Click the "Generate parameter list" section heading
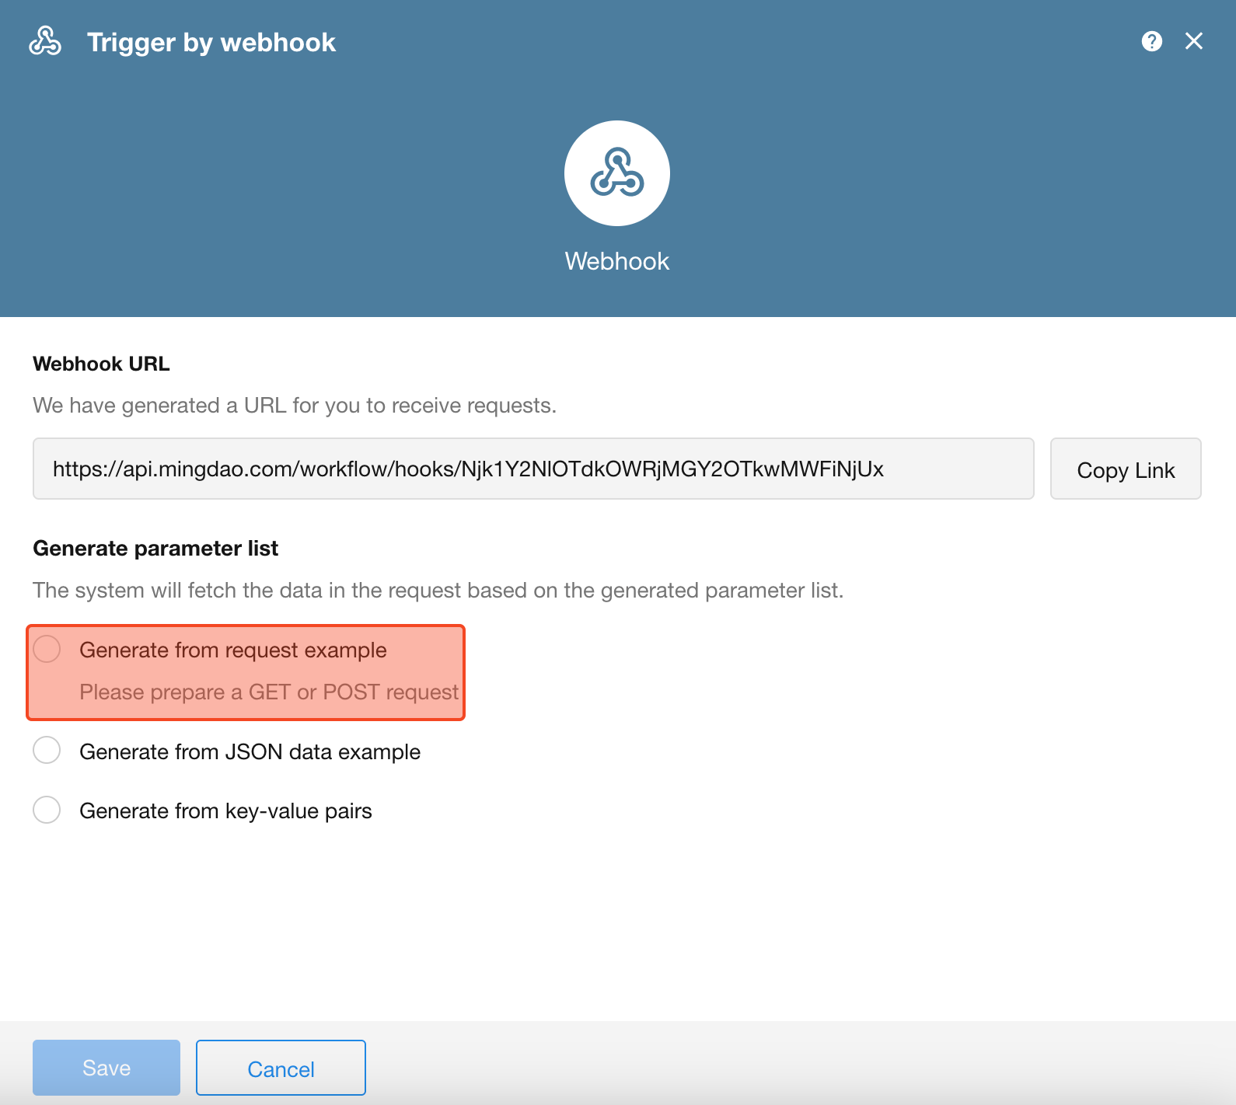Viewport: 1236px width, 1105px height. (x=155, y=549)
